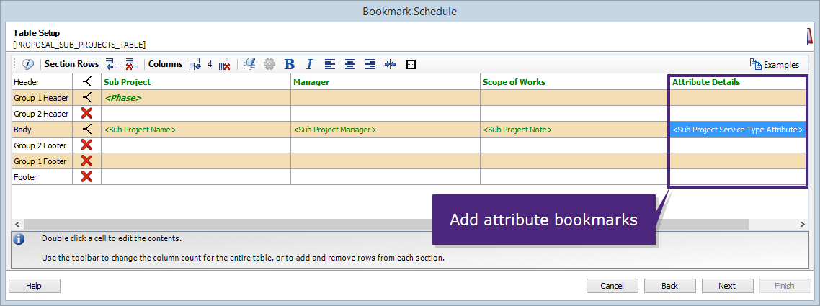The image size is (820, 306).
Task: Remove a column with the red-X column icon
Action: [x=224, y=64]
